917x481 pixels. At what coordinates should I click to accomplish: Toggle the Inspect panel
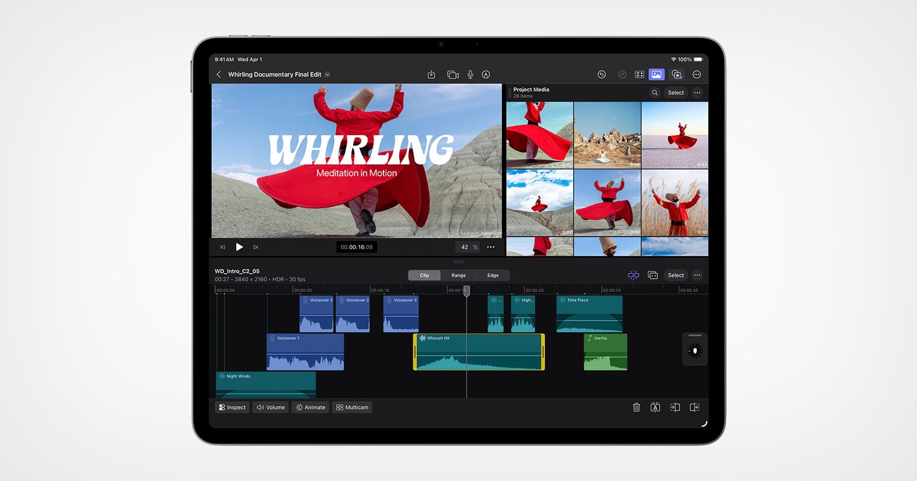232,407
